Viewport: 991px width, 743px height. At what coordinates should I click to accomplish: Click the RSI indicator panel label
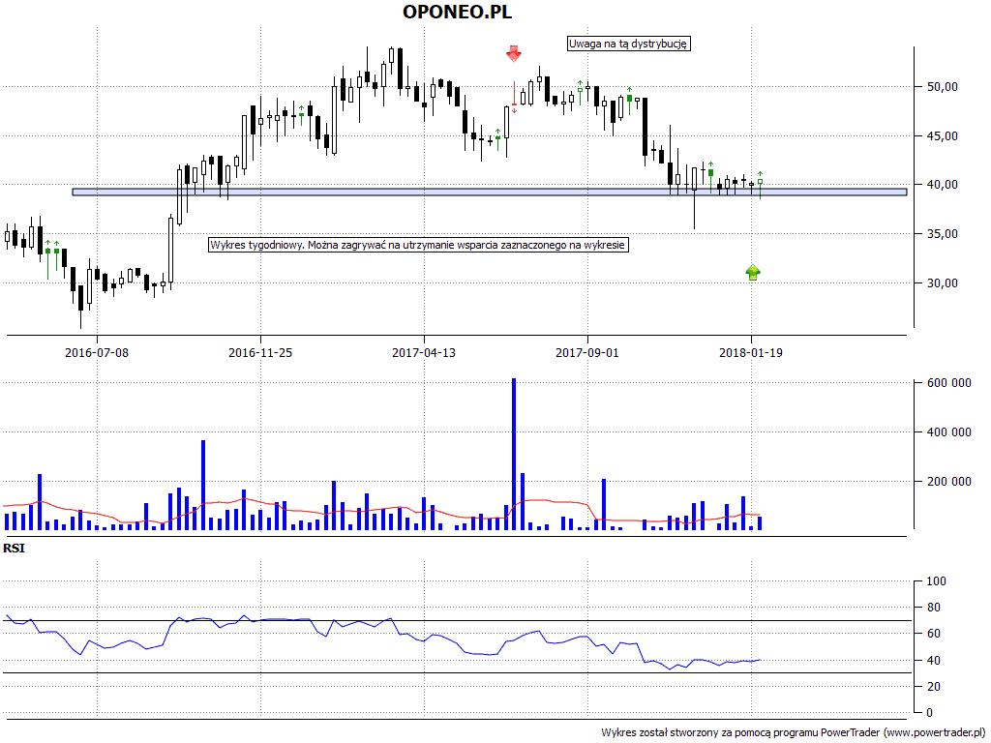pyautogui.click(x=14, y=549)
